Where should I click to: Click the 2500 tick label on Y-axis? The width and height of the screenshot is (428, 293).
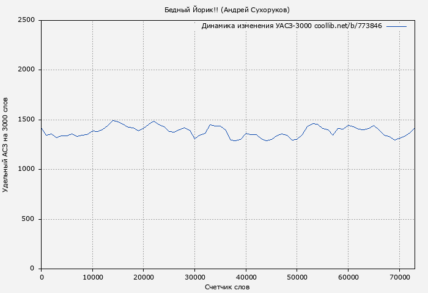coord(26,20)
